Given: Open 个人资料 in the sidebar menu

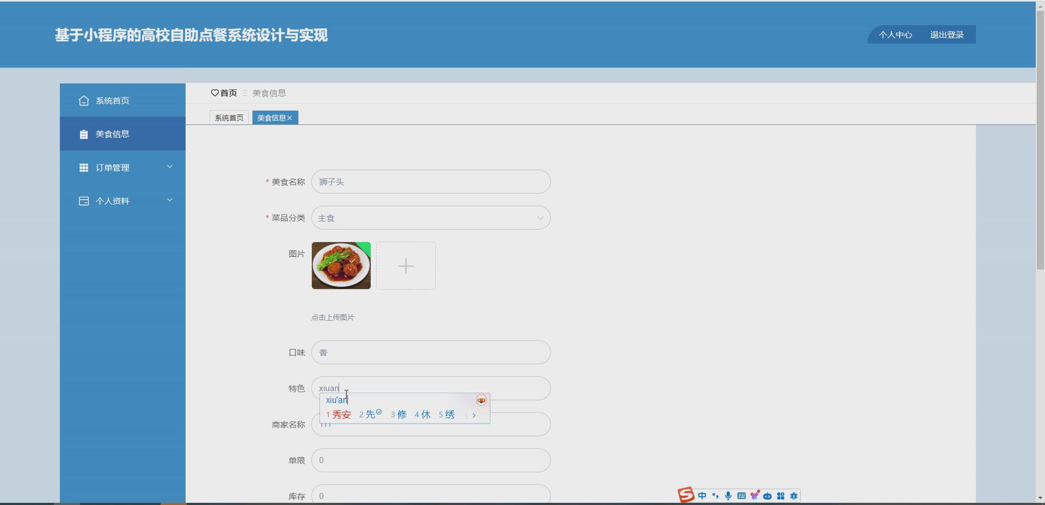Looking at the screenshot, I should pos(122,201).
